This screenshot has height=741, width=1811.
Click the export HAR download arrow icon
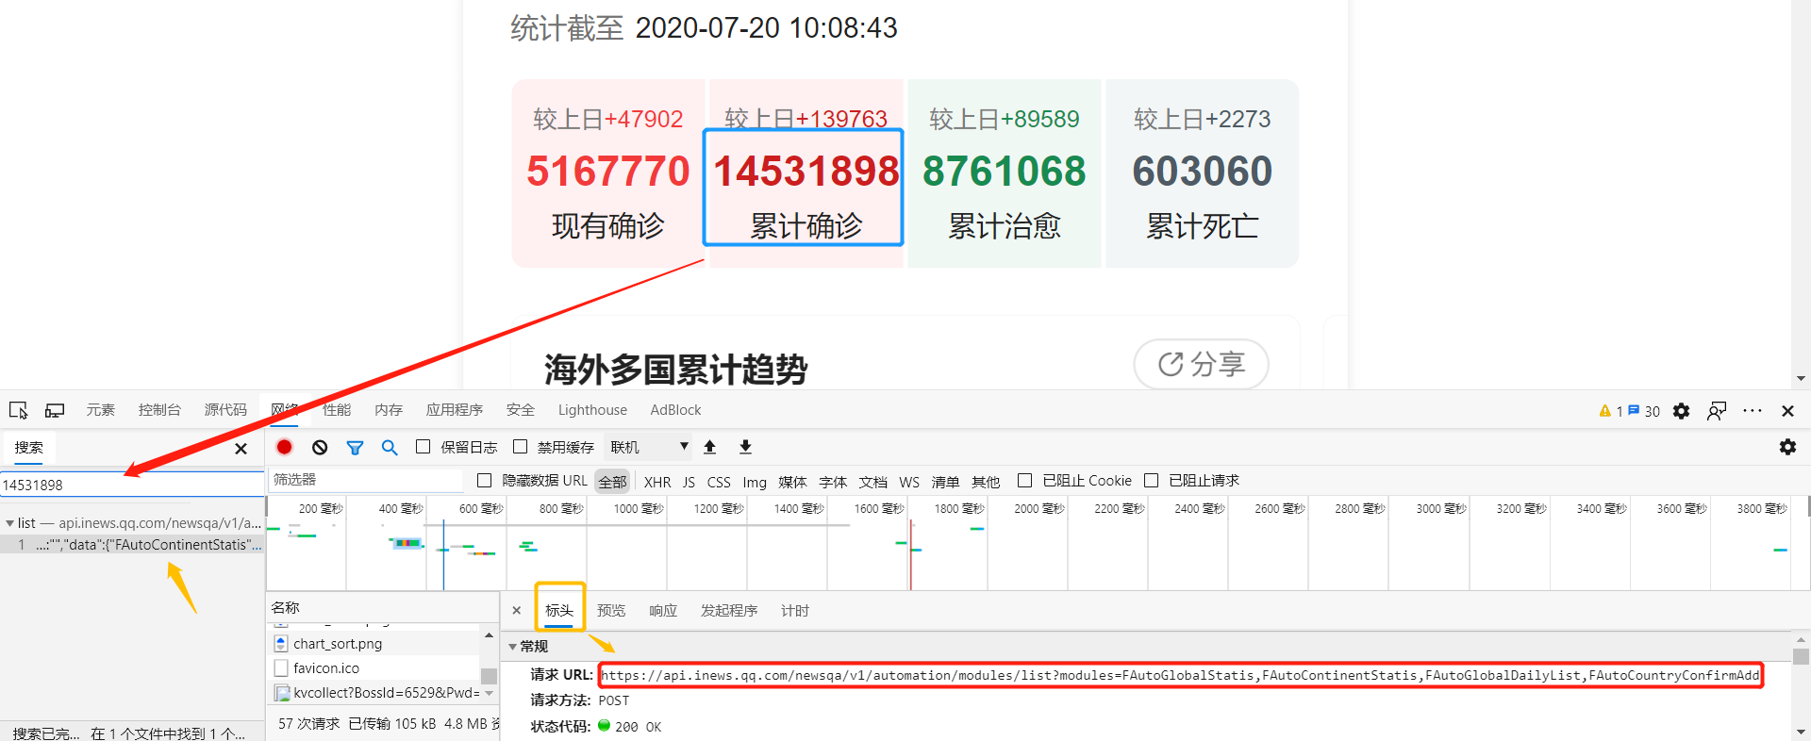point(745,447)
